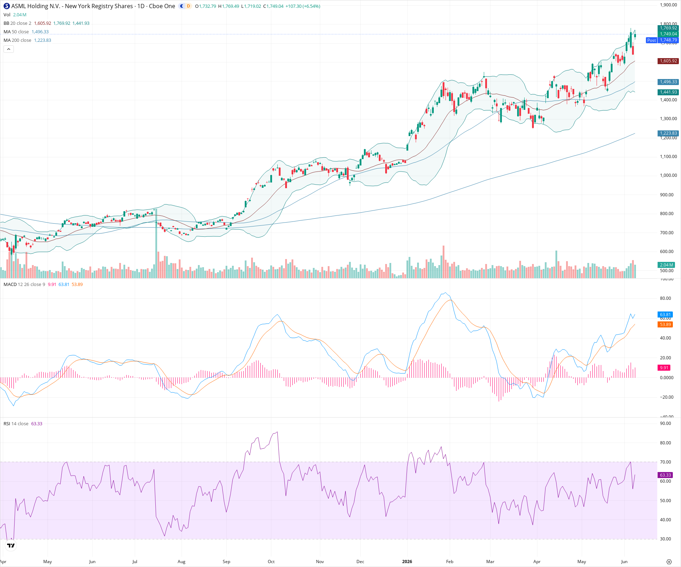Viewport: 681px width, 567px height.
Task: Select the BB 20 close 2 legend
Action: [17, 23]
